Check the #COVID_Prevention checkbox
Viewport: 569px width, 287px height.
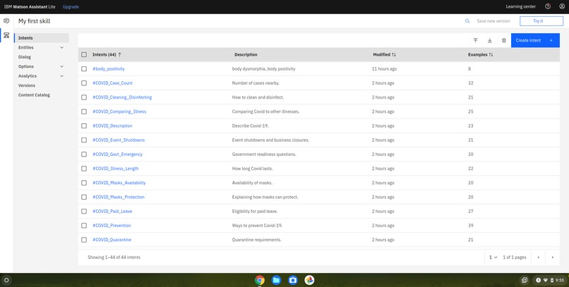pos(84,226)
